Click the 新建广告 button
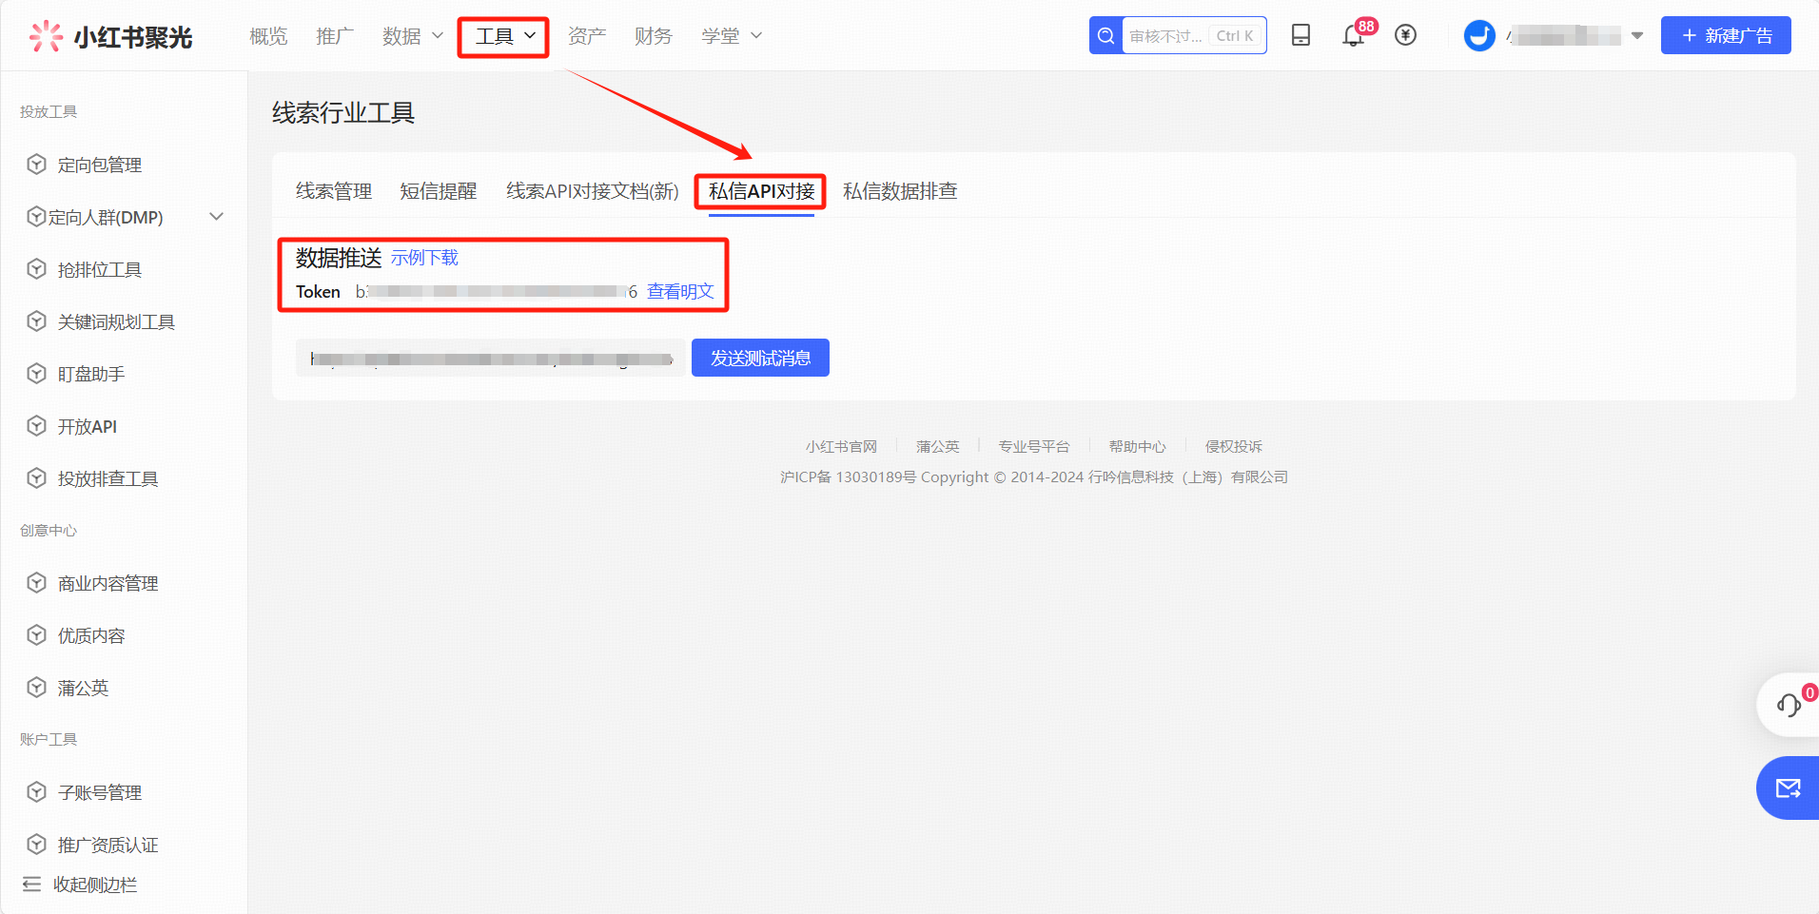This screenshot has height=914, width=1819. point(1726,35)
